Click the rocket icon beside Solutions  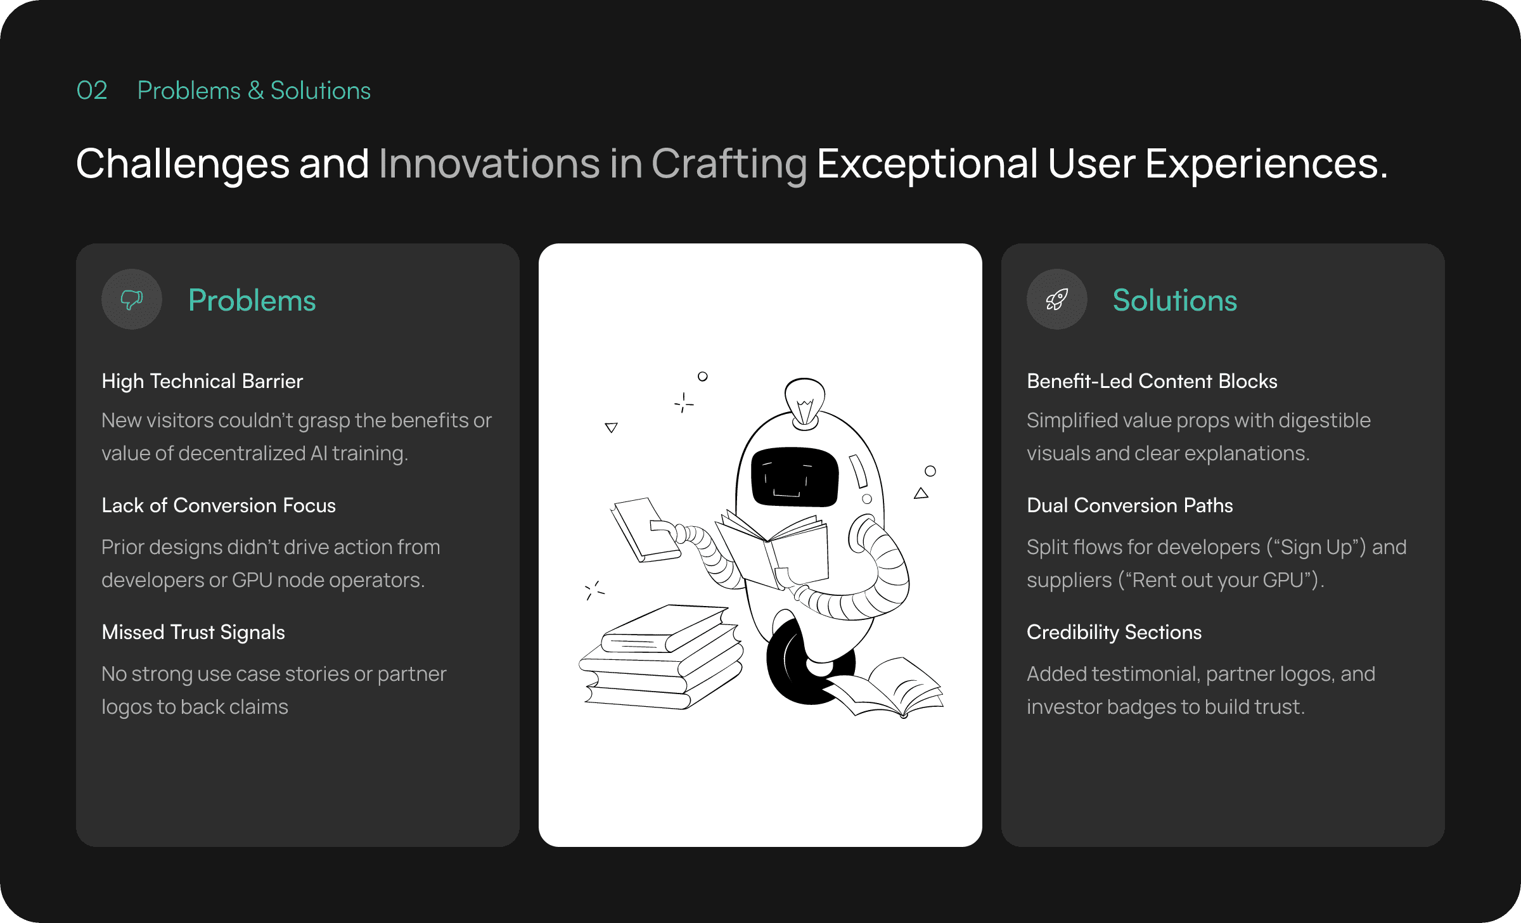[1056, 299]
